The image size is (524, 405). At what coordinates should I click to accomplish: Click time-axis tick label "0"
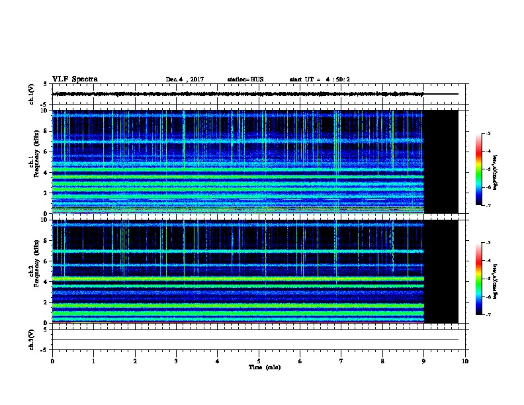click(x=52, y=361)
